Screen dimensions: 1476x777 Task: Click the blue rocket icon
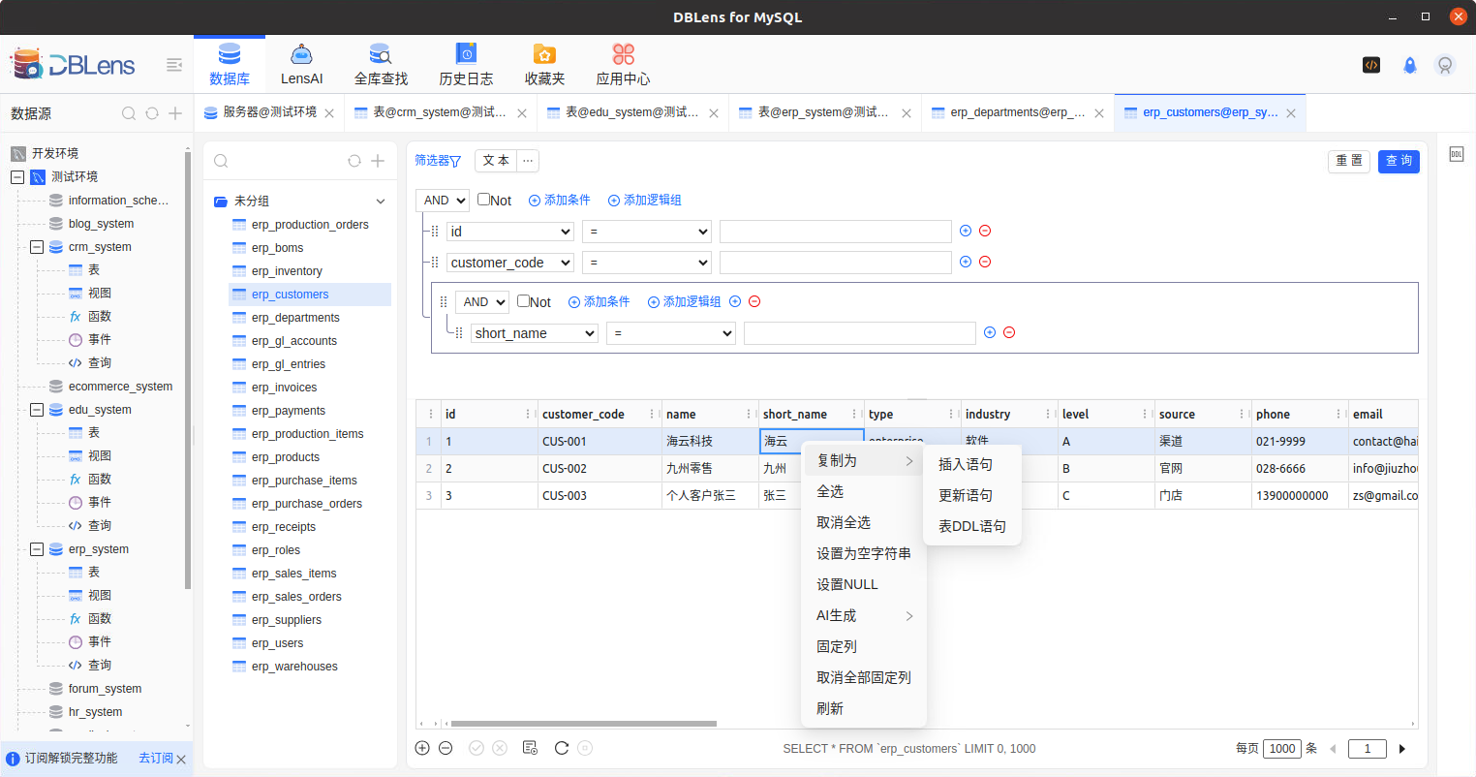[1410, 65]
